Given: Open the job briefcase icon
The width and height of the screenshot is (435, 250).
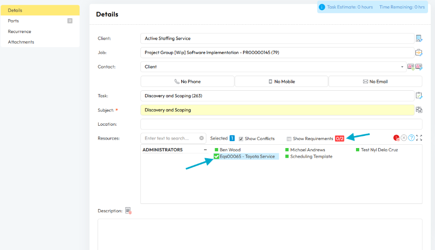Looking at the screenshot, I should [419, 53].
